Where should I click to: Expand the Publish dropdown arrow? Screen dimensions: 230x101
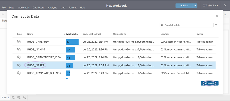pos(195,6)
